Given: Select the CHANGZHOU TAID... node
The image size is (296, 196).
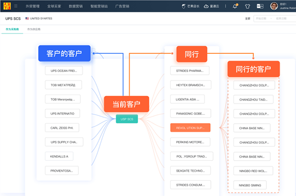Looking at the screenshot, I should [x=253, y=99].
